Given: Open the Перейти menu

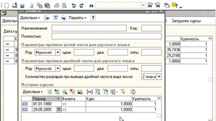Looking at the screenshot, I should 78,18.
